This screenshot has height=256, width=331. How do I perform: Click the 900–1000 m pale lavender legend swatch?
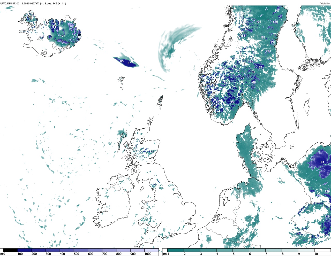[x=137, y=250]
